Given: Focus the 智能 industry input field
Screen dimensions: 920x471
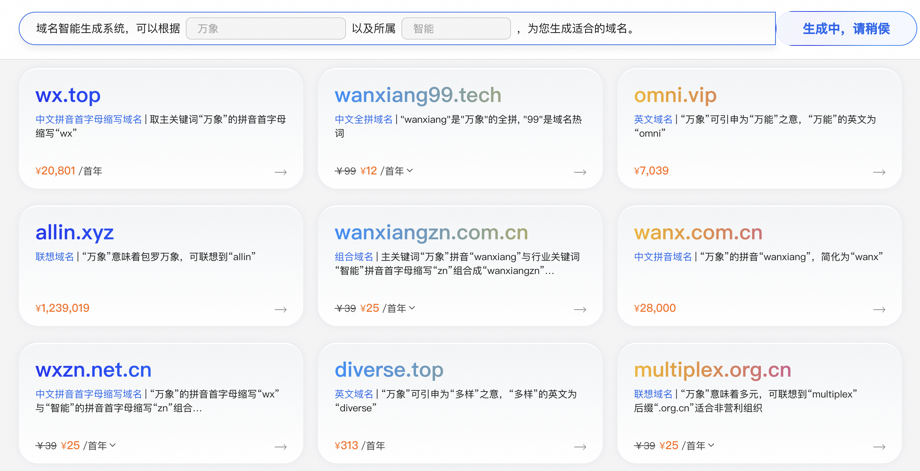Looking at the screenshot, I should 456,28.
